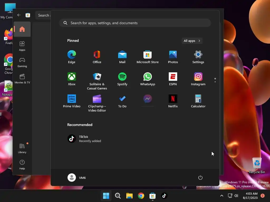The height and width of the screenshot is (202, 270).
Task: Switch to Microsoft Store on taskbar
Action: pos(153,196)
